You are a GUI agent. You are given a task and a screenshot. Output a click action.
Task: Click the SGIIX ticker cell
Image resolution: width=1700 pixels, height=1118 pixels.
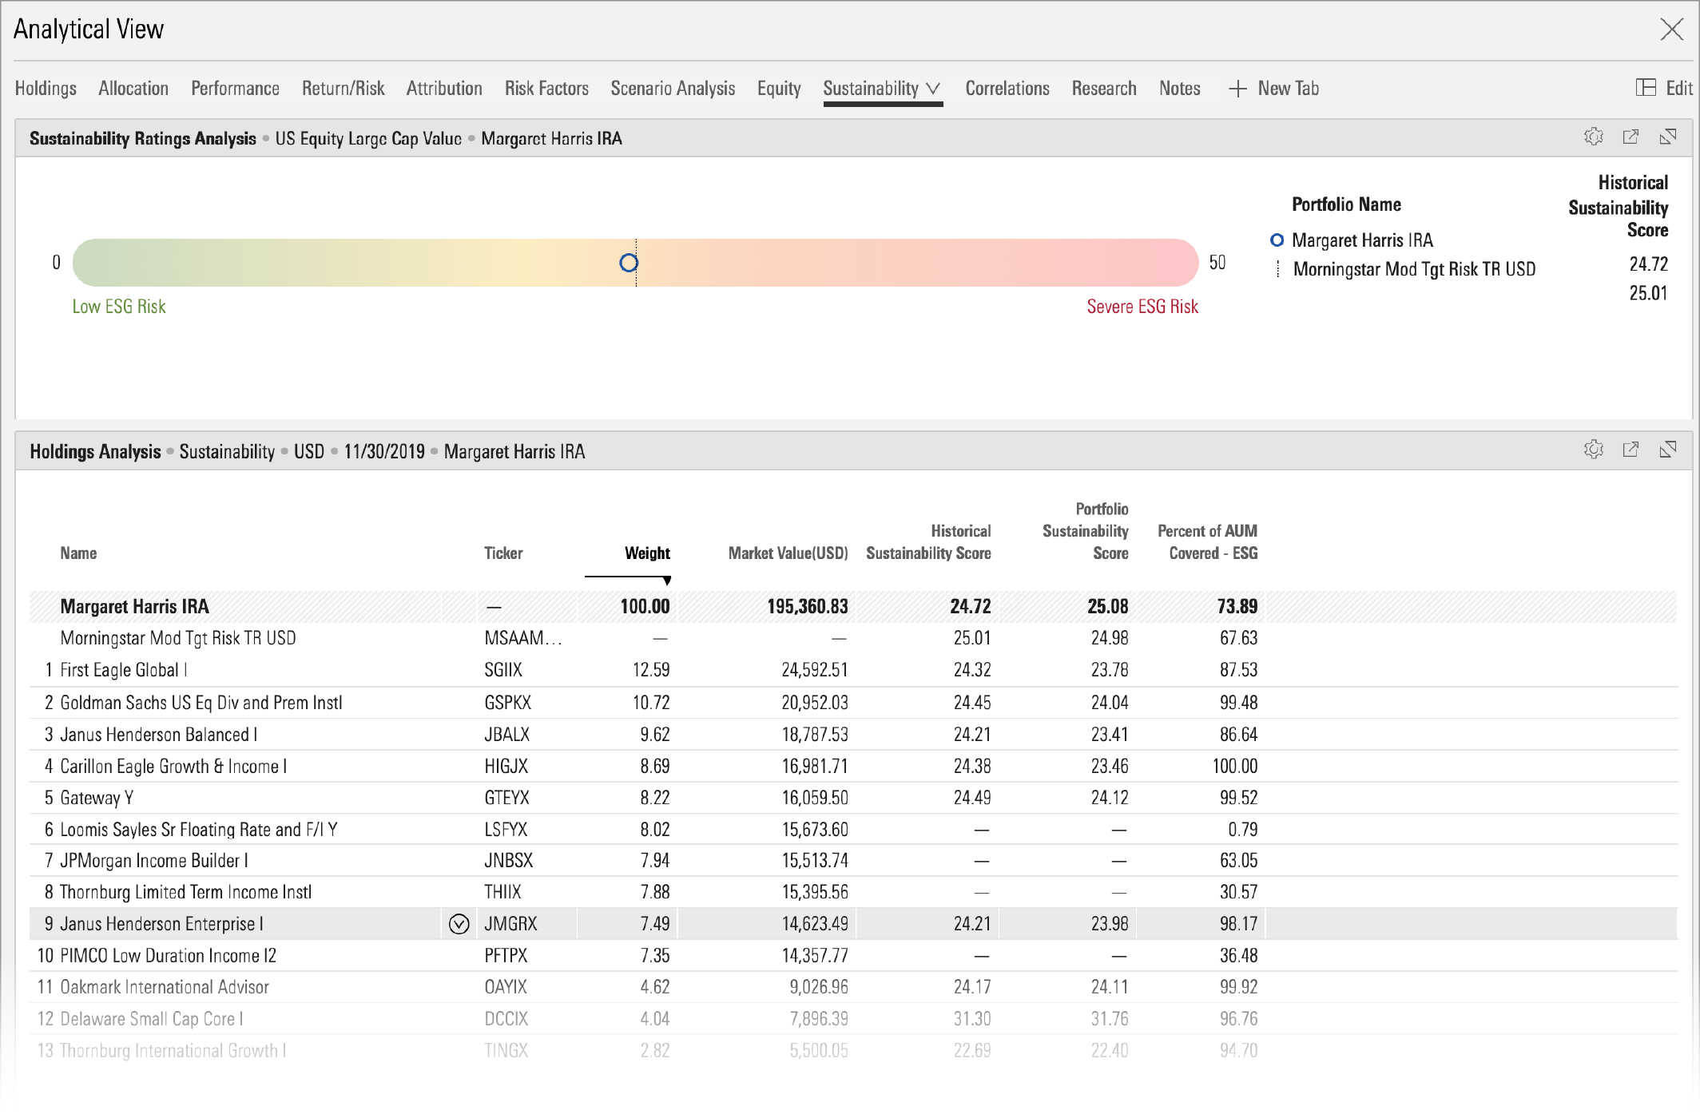pyautogui.click(x=503, y=670)
